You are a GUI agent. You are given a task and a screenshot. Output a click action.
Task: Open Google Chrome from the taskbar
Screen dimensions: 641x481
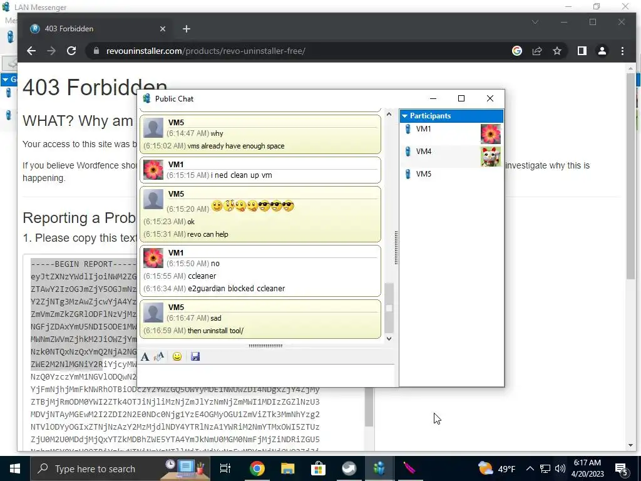coord(257,468)
